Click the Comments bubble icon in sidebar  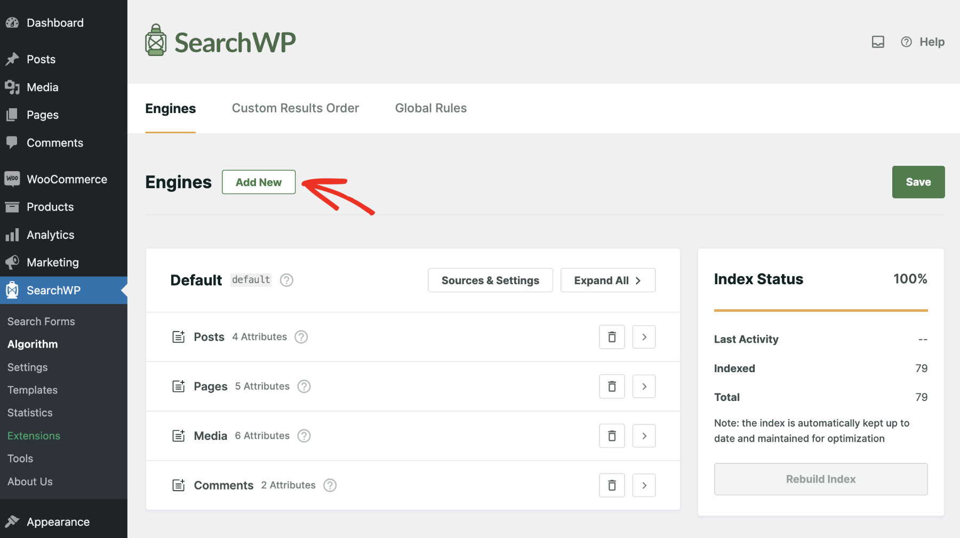click(x=12, y=142)
